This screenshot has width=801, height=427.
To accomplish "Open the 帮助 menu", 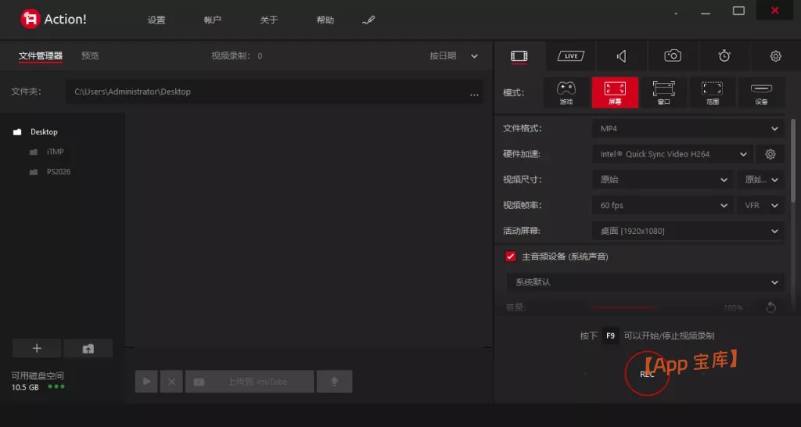I will [325, 20].
